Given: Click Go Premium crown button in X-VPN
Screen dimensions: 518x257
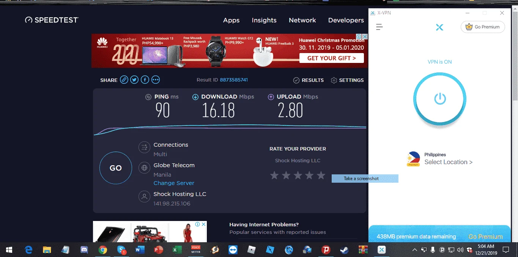Looking at the screenshot, I should coord(483,27).
